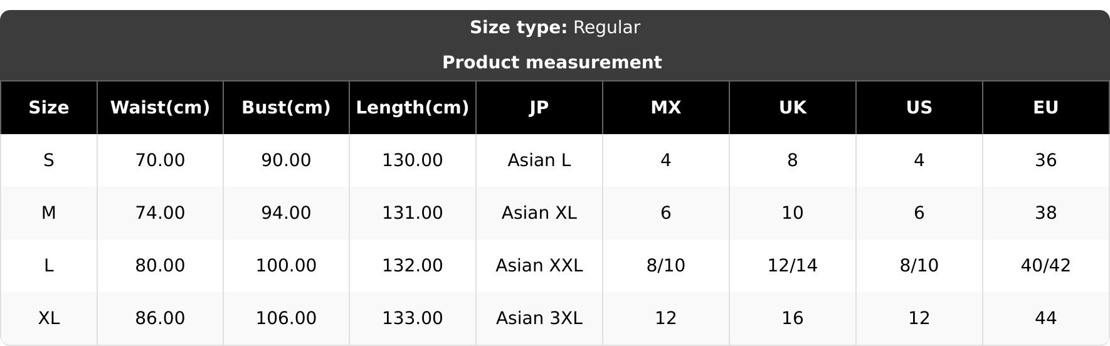The width and height of the screenshot is (1110, 346).
Task: Select the 40/42 EU size cell
Action: [1046, 266]
